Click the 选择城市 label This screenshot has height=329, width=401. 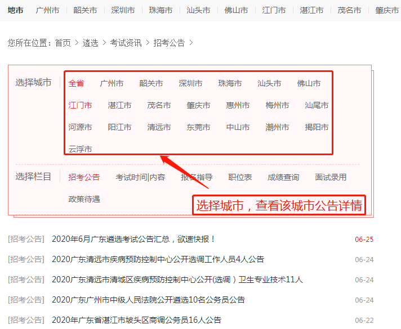point(33,83)
